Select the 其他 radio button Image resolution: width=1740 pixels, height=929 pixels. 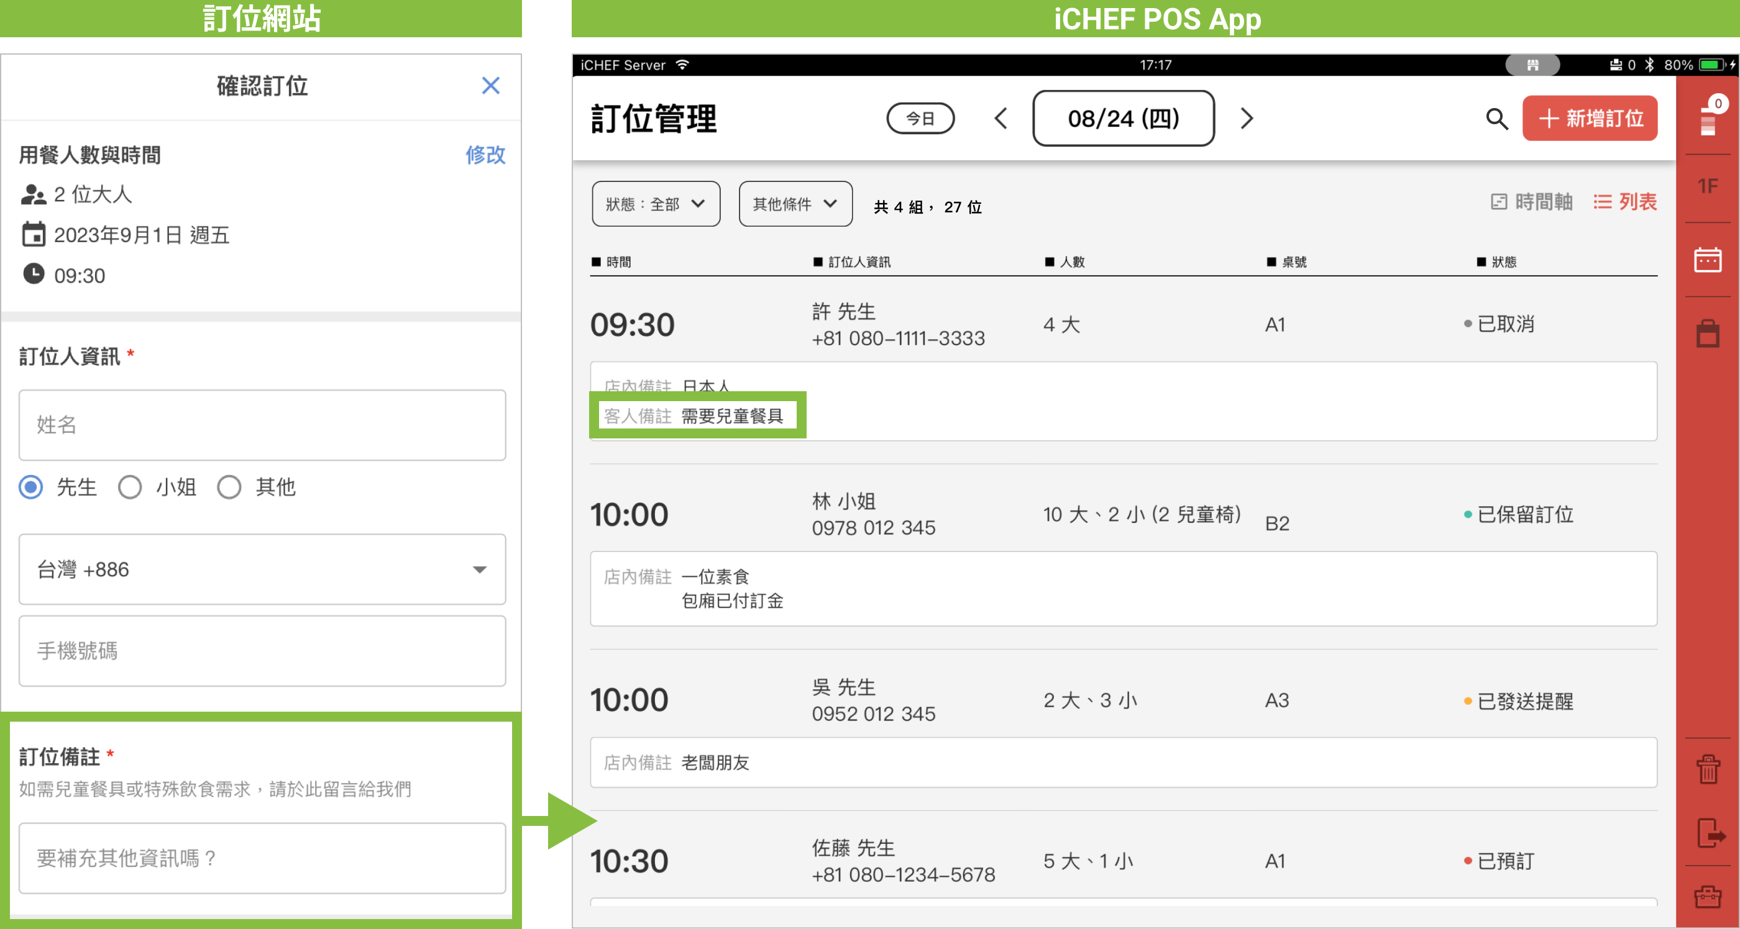click(x=229, y=487)
